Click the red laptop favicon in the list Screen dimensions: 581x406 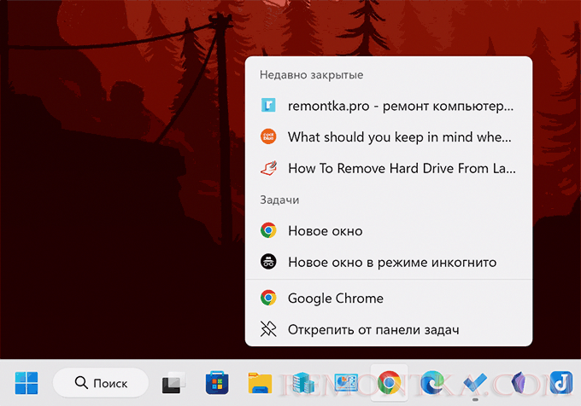(x=268, y=168)
